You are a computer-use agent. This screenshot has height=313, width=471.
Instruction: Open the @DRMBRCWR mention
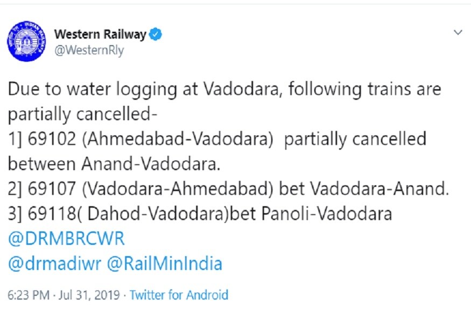pyautogui.click(x=66, y=239)
